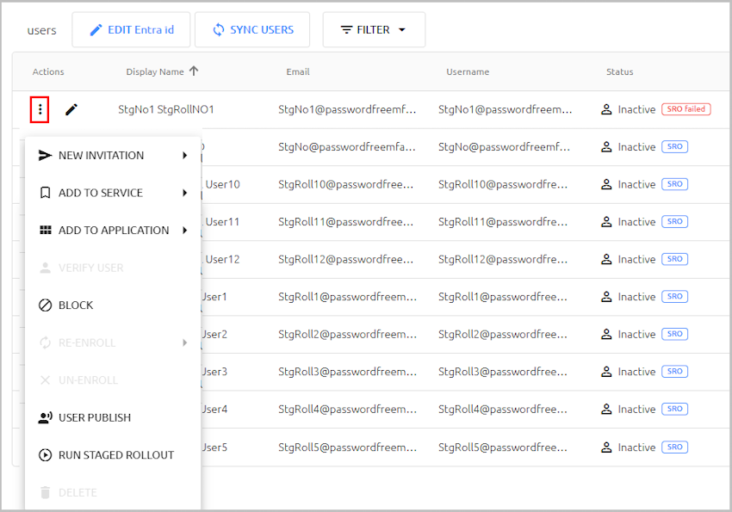This screenshot has height=512, width=732.
Task: Click the filter lines icon in FILTER
Action: [346, 30]
